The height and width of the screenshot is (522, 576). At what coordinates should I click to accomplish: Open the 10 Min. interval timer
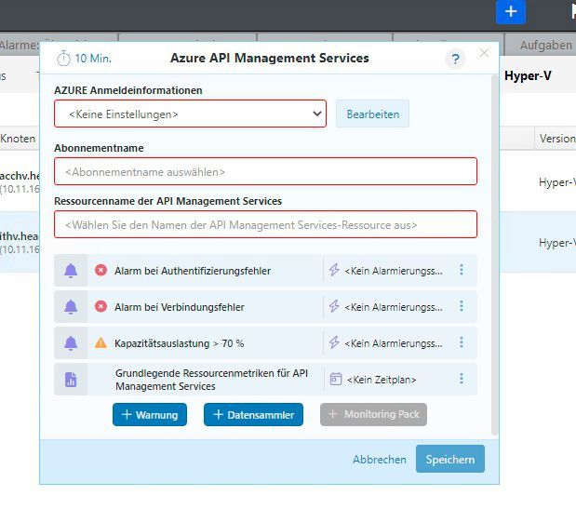point(84,58)
